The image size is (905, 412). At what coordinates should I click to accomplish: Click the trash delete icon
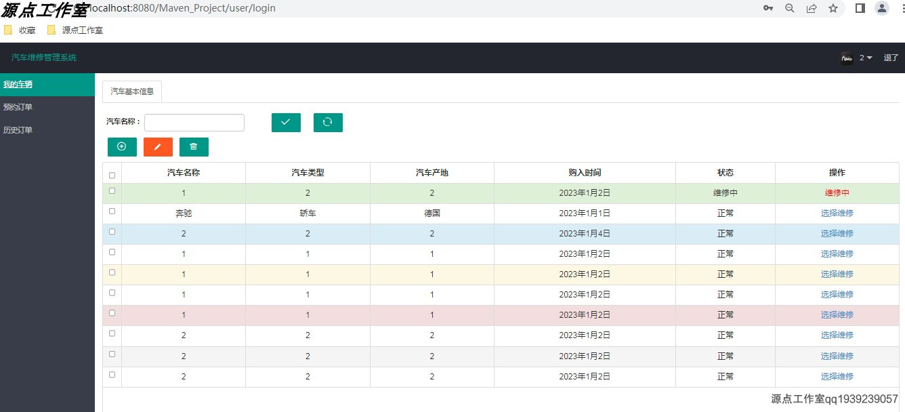(x=194, y=146)
